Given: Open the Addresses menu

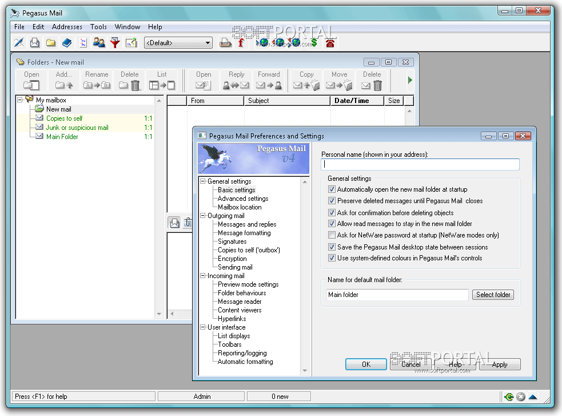Looking at the screenshot, I should 67,27.
